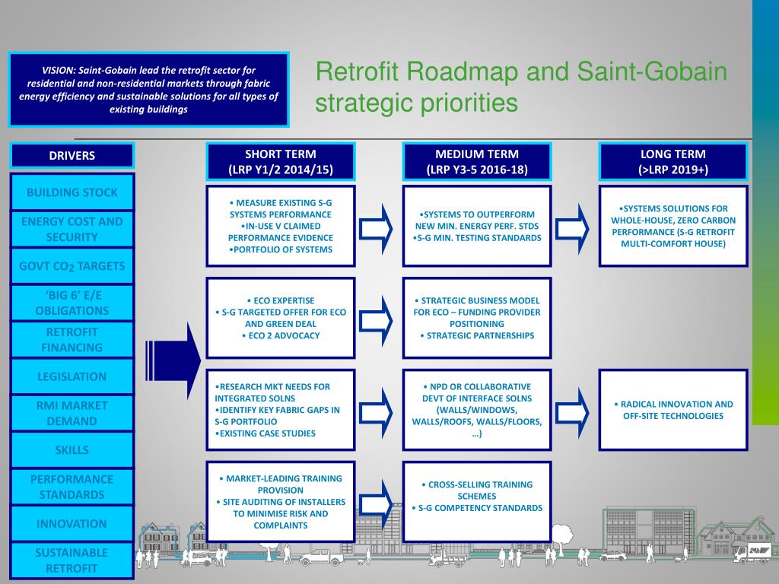Select the 'BIG 6' E/E OBLIGATIONS box
The image size is (779, 584).
click(72, 303)
